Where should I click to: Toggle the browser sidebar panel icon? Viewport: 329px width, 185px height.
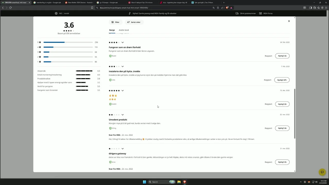[310, 8]
